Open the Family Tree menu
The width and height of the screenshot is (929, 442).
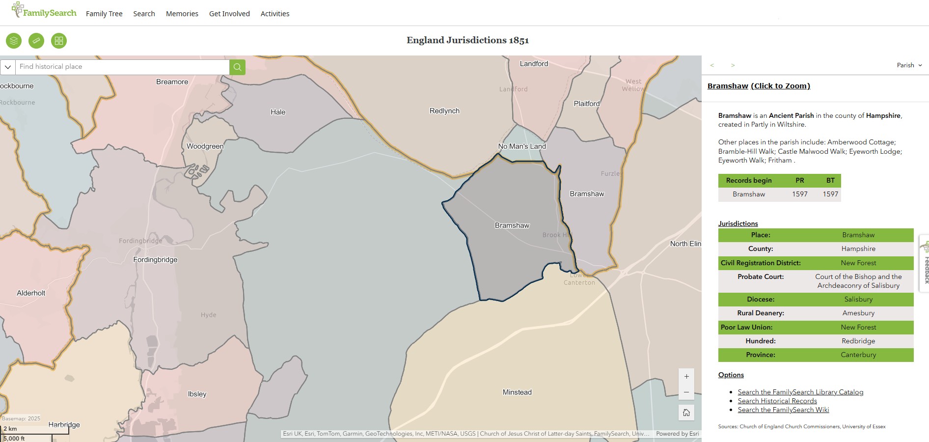pyautogui.click(x=104, y=14)
